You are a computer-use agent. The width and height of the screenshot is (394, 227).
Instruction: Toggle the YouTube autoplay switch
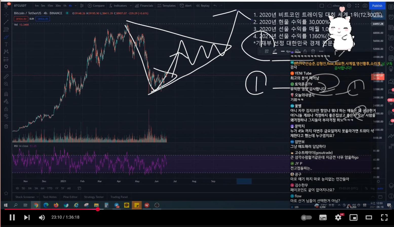click(x=306, y=218)
